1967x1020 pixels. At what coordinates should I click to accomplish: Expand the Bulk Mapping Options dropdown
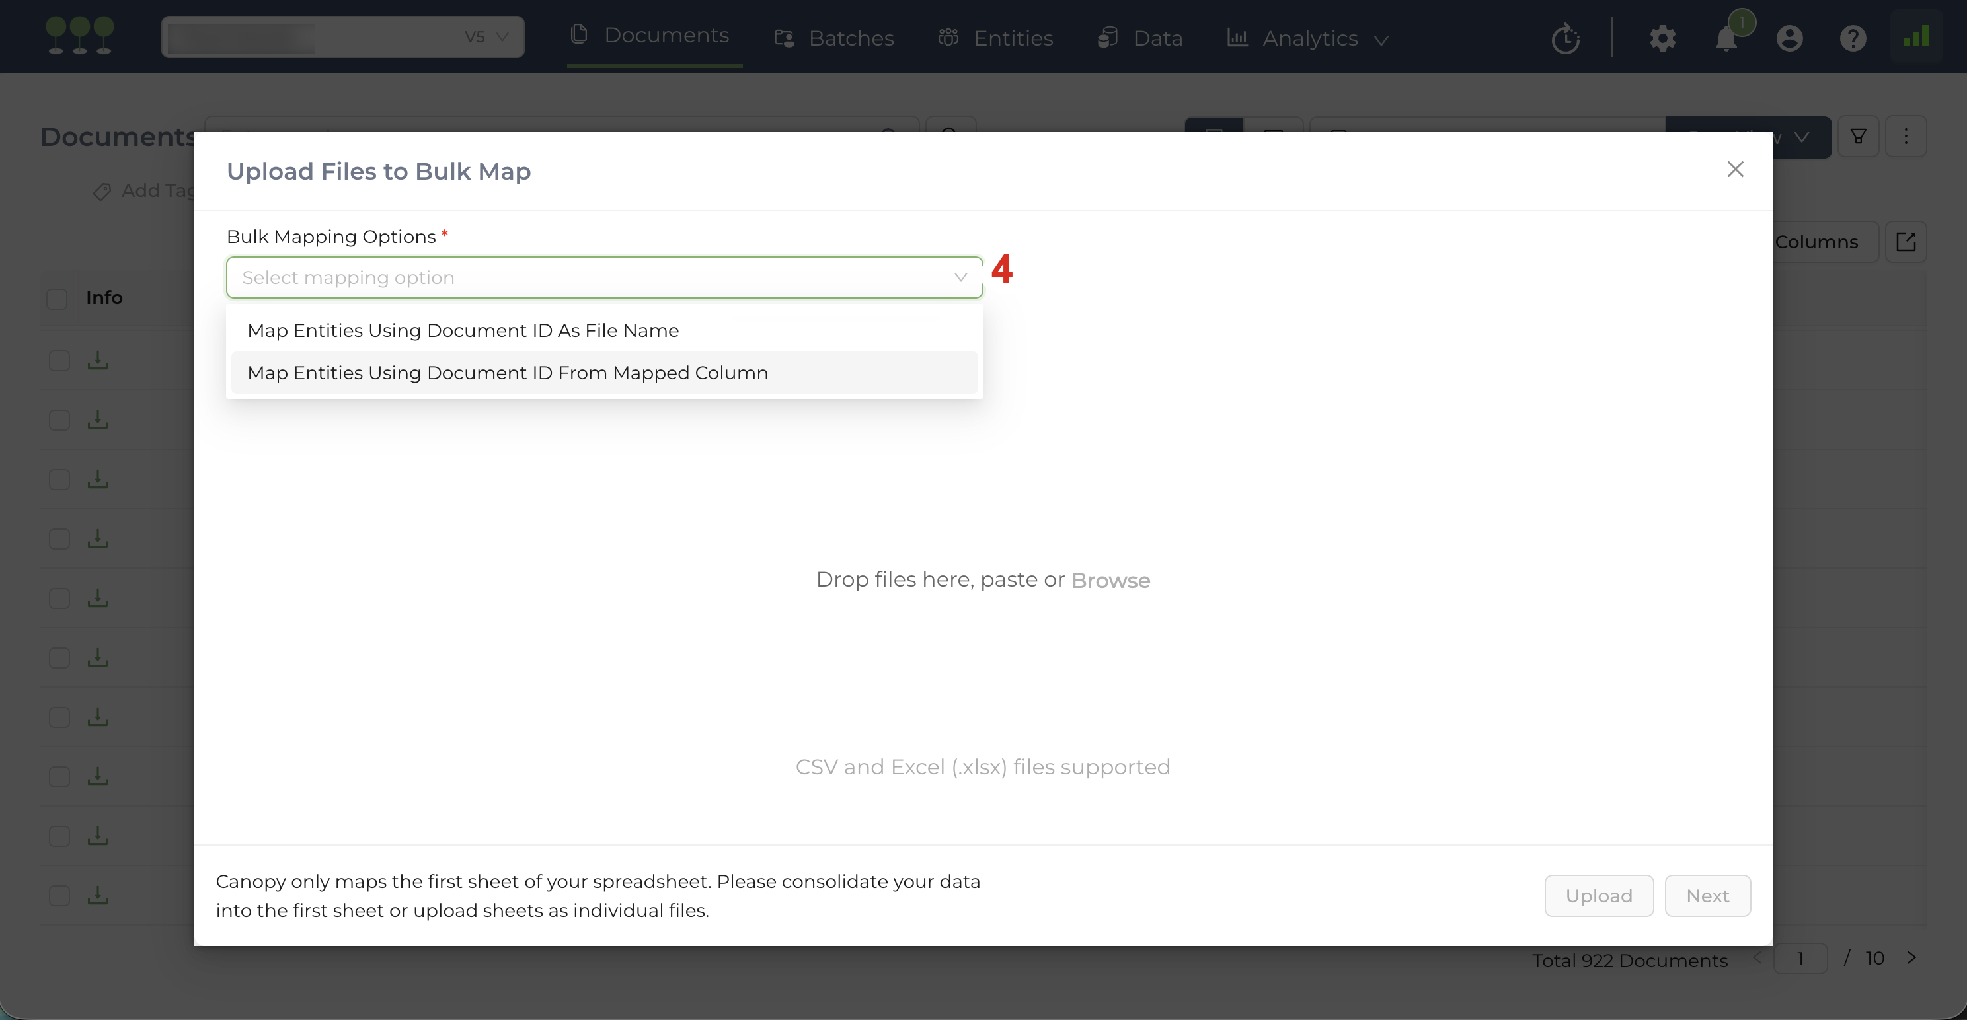click(604, 278)
